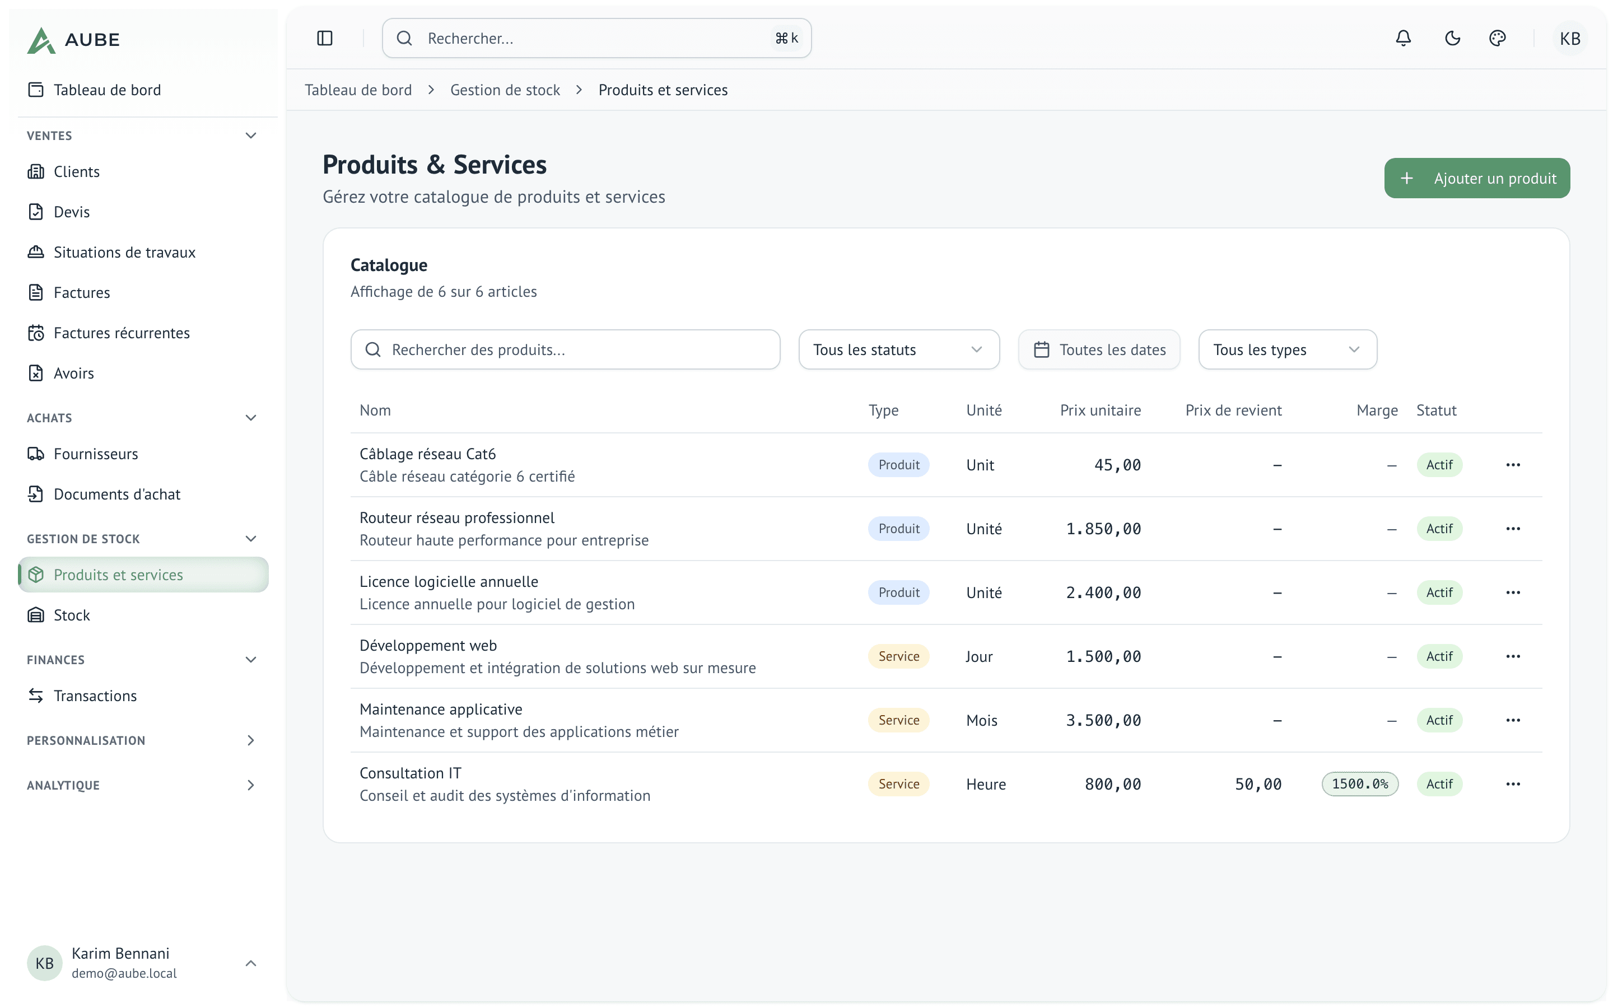Collapse the VENTES section
This screenshot has width=1613, height=1008.
tap(250, 136)
